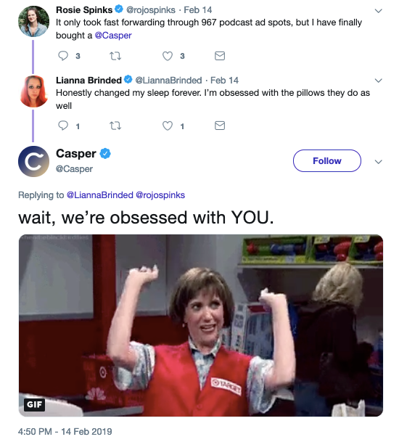This screenshot has height=442, width=399.
Task: Like Lianna Brinded's tweet
Action: pos(168,126)
